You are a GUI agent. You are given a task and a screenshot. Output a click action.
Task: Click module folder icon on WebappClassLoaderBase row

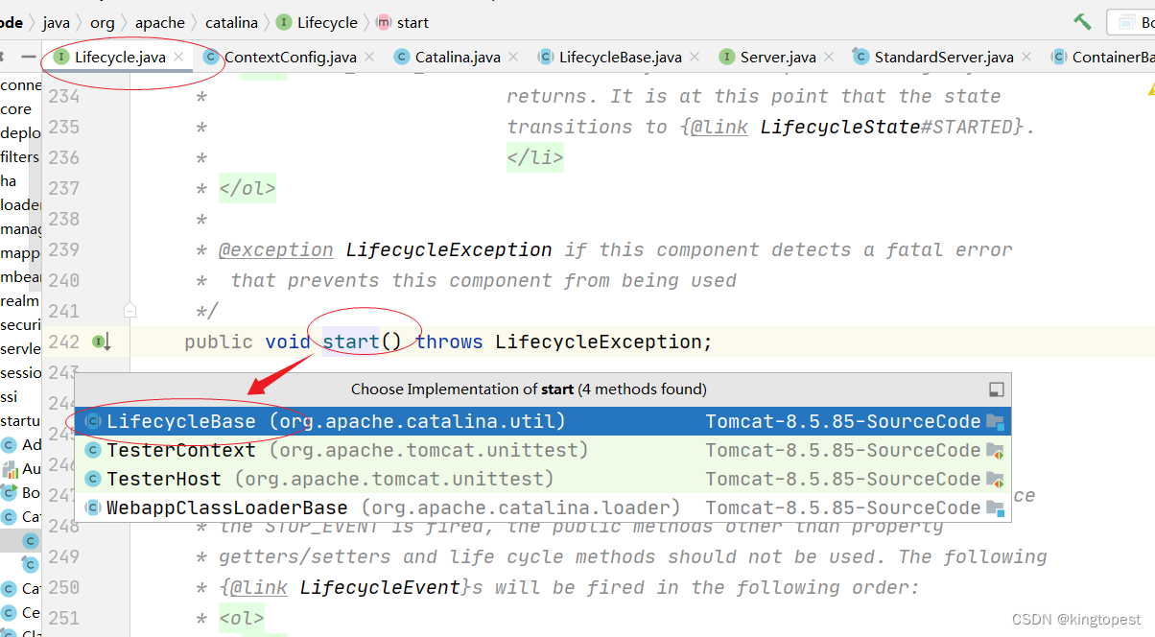coord(995,507)
